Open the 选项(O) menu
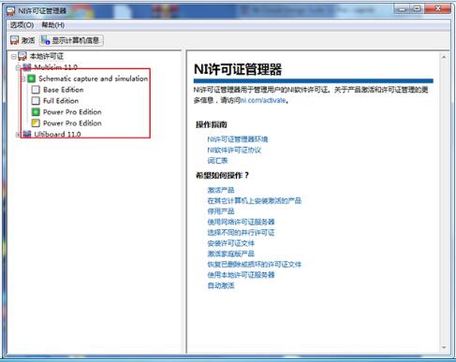Screen dimensions: 456x362 (x=22, y=25)
